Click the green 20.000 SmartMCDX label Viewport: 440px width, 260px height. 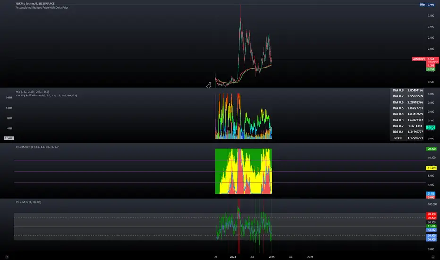pos(432,149)
